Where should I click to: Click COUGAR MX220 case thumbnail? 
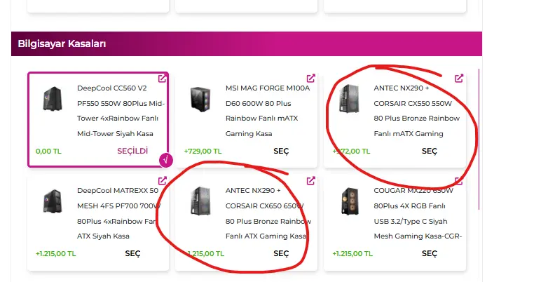pyautogui.click(x=350, y=201)
